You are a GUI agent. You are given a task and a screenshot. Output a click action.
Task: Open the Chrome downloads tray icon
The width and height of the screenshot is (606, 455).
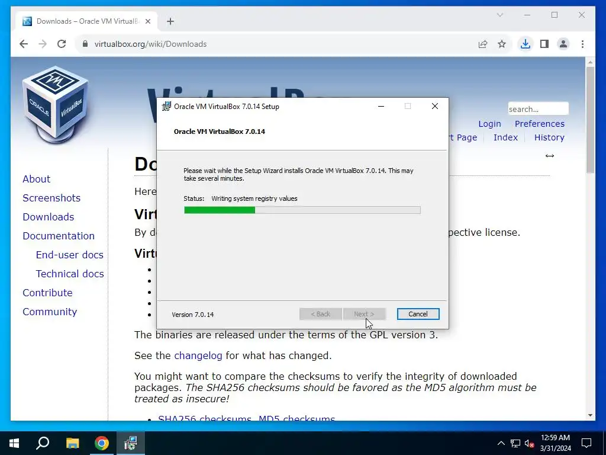525,44
